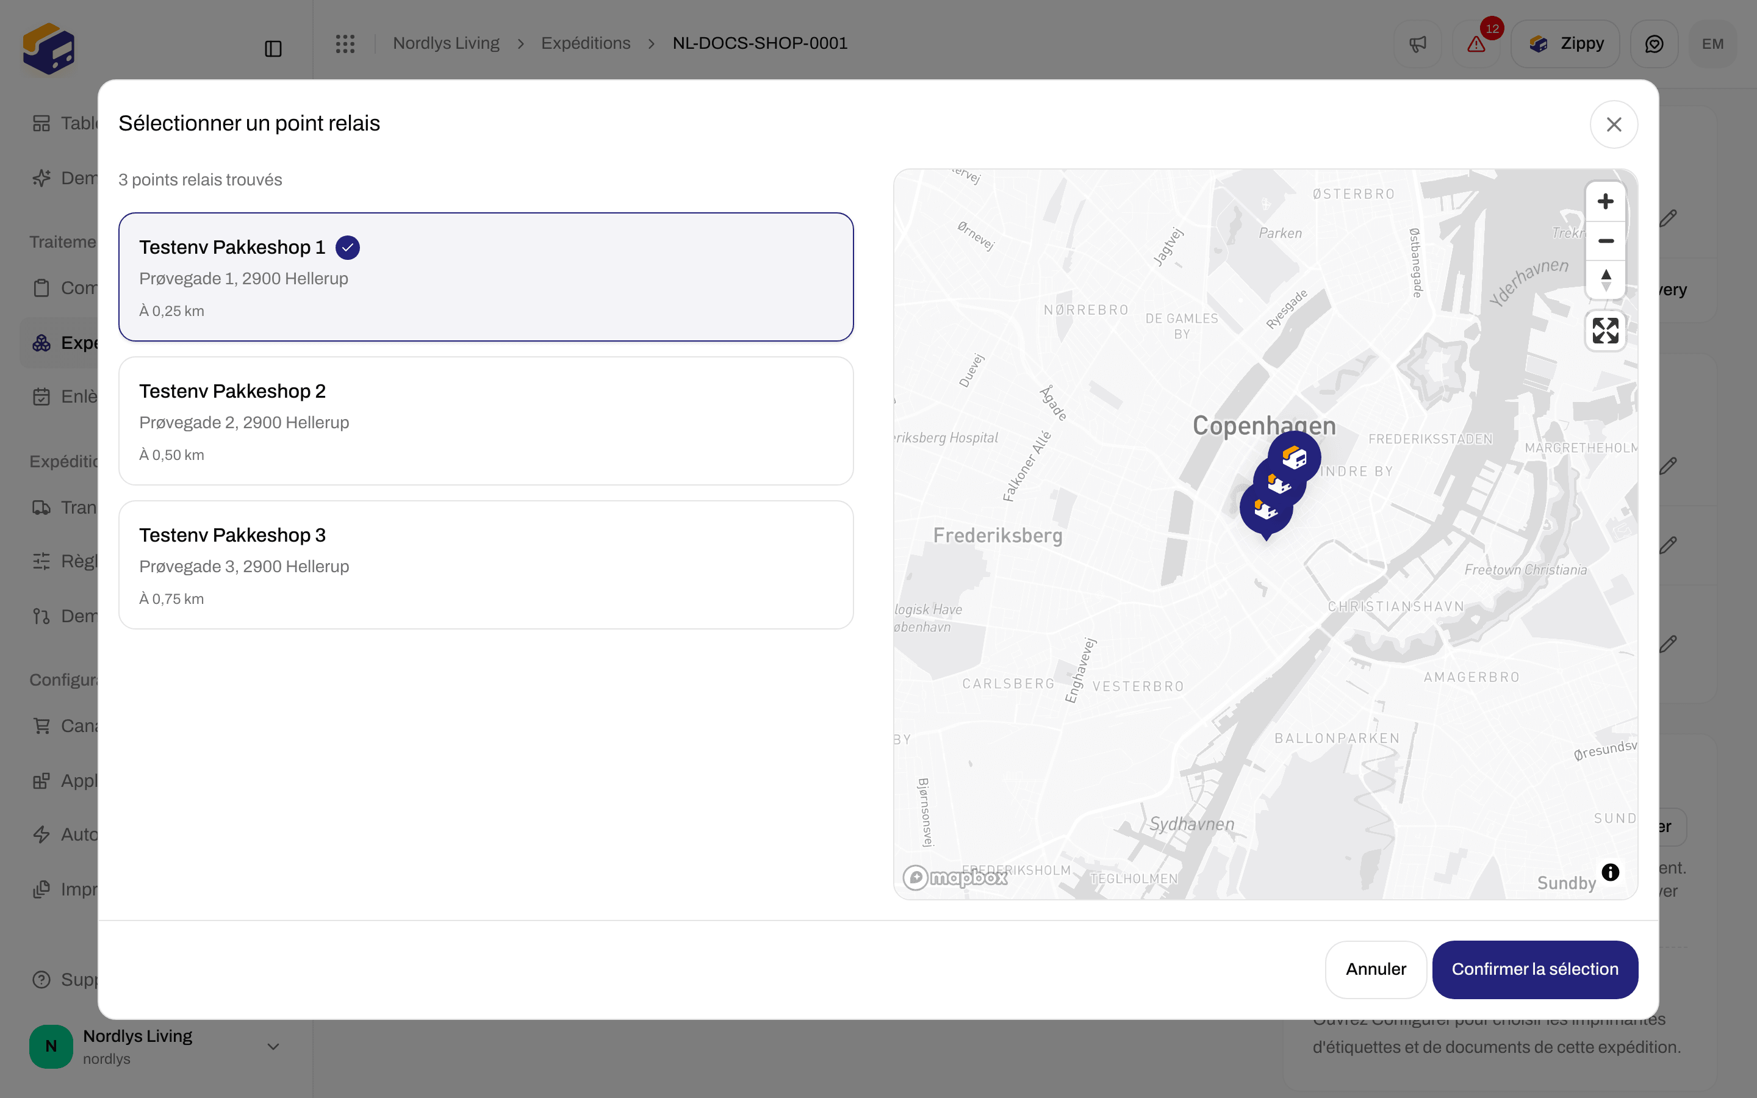Open the announcements megaphone icon
Viewport: 1757px width, 1098px height.
click(x=1417, y=45)
